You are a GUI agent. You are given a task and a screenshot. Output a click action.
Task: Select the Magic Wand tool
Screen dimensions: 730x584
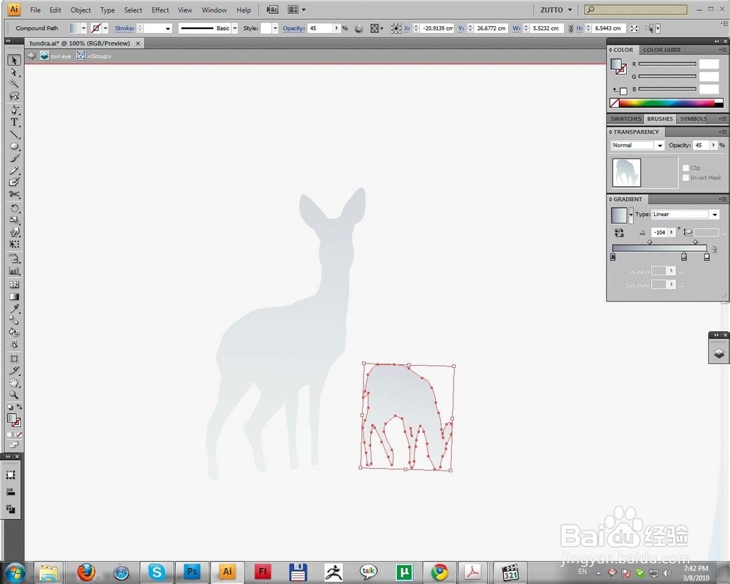point(15,84)
